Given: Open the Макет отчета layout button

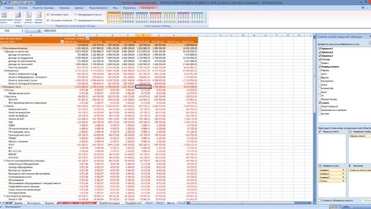Looking at the screenshot, I should click(28, 17).
